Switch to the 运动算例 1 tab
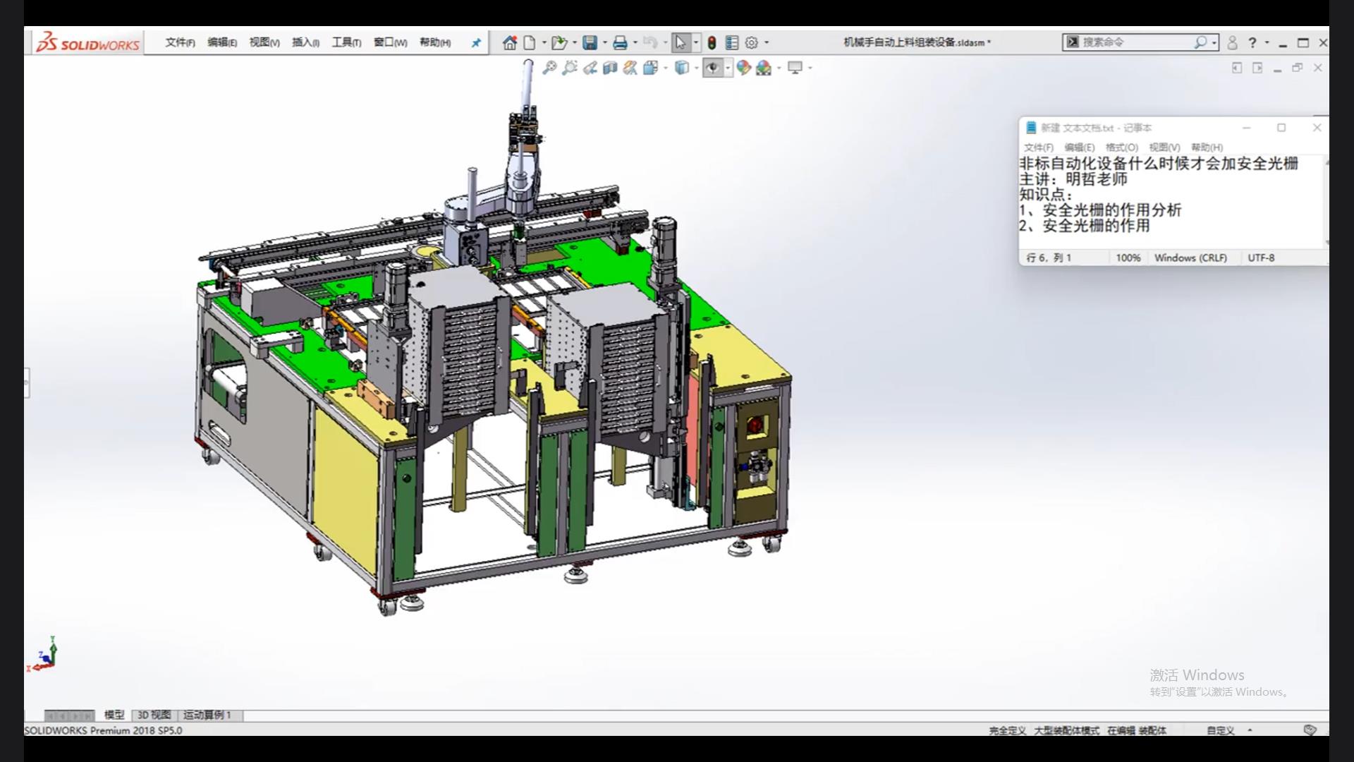The width and height of the screenshot is (1354, 762). point(207,715)
